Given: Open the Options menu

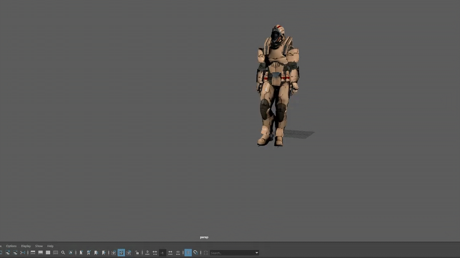Looking at the screenshot, I should pyautogui.click(x=11, y=246).
